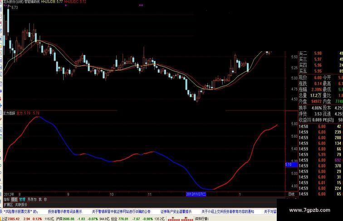Click the 6.73 high price label
The width and height of the screenshot is (343, 221).
(15, 7)
